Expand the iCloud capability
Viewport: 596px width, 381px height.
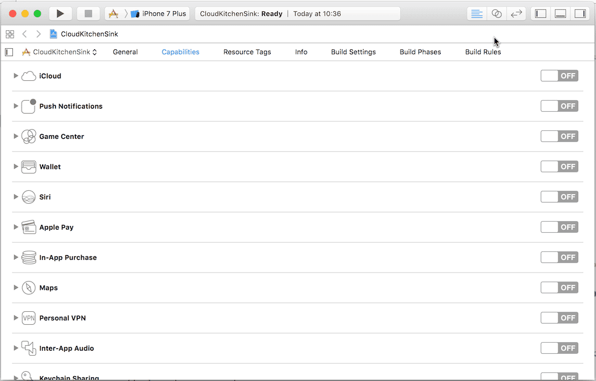15,75
